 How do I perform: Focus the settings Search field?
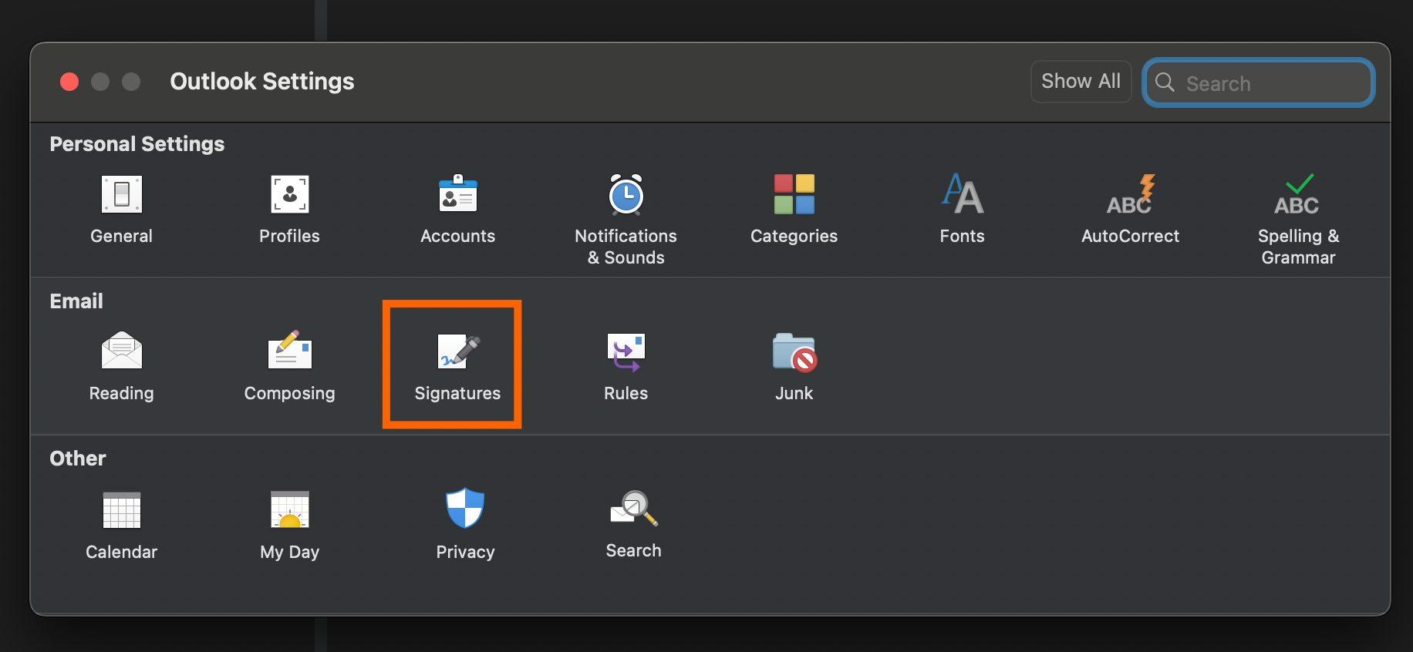click(1259, 82)
